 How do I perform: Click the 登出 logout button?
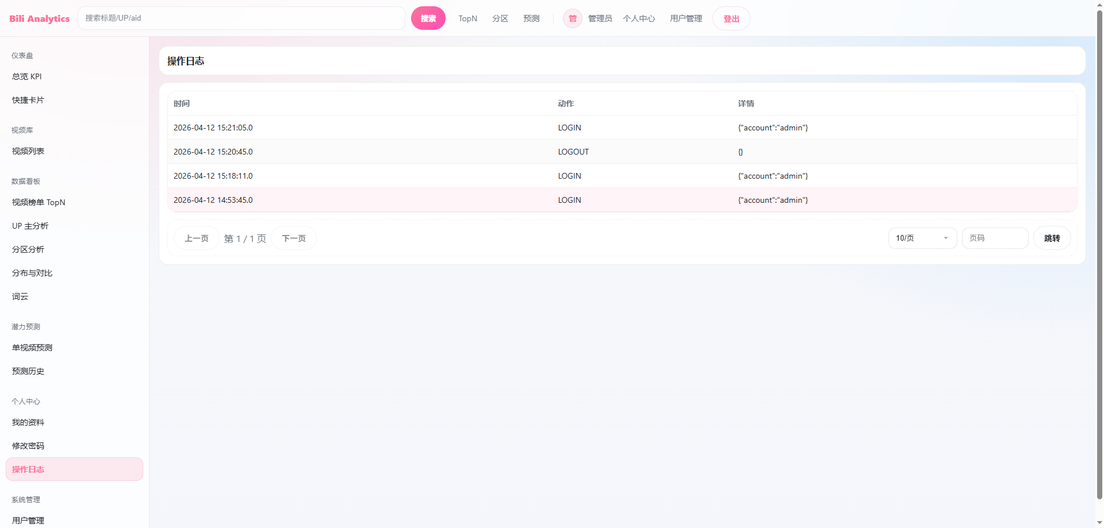(x=731, y=18)
